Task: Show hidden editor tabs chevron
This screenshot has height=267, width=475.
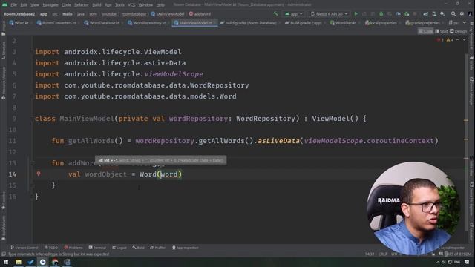Action: tap(465, 23)
